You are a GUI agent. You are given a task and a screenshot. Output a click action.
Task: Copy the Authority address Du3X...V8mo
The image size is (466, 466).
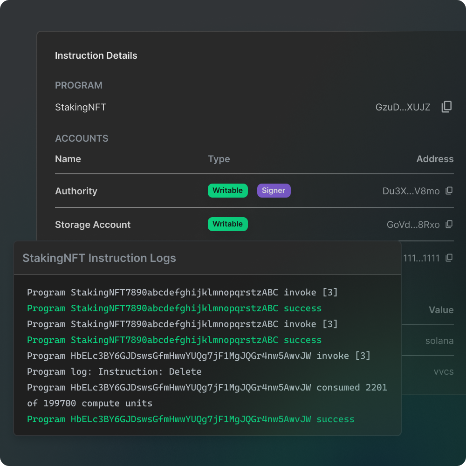[x=449, y=191]
